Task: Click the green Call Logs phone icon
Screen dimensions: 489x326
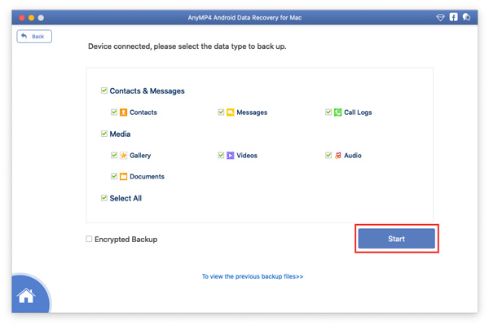Action: point(337,112)
